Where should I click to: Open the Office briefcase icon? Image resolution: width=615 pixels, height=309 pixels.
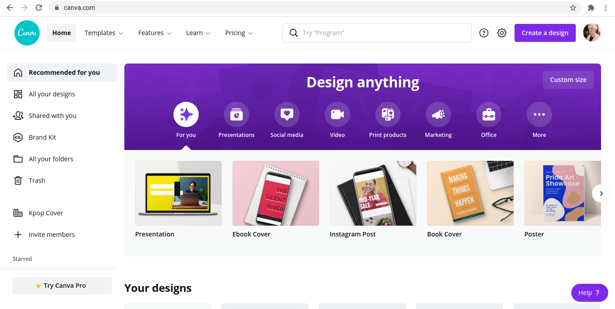click(x=489, y=114)
